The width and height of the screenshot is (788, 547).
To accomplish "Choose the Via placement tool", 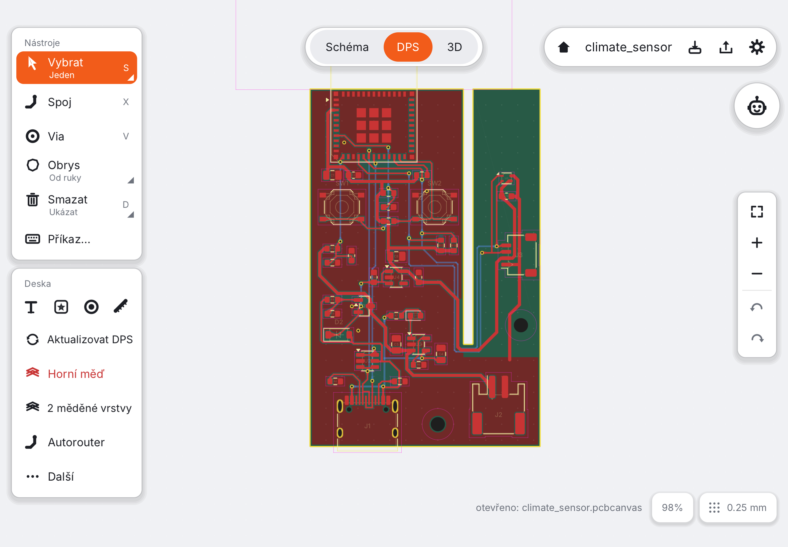I will (x=76, y=136).
